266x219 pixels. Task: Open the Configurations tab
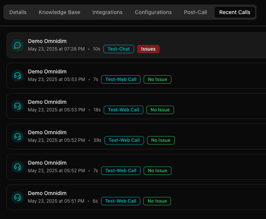(153, 12)
